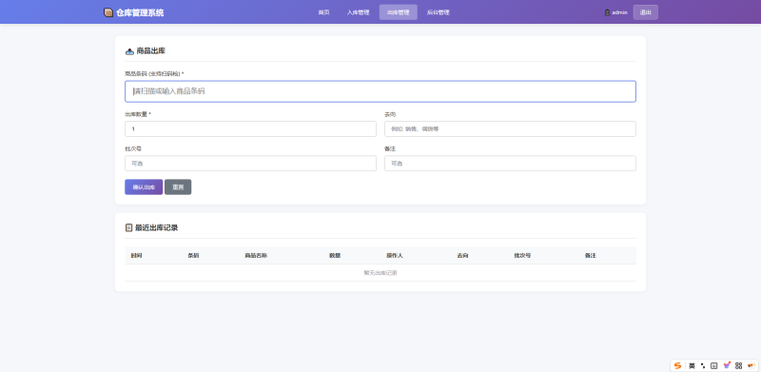Focus the 商品条码 barcode input field
The width and height of the screenshot is (761, 372).
coord(380,91)
